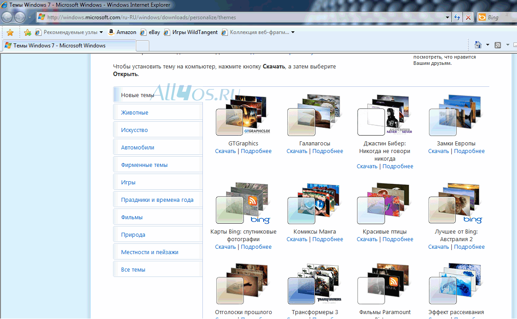Click the Лучшее от Bing: Австралия 2 thumbnail

(456, 203)
